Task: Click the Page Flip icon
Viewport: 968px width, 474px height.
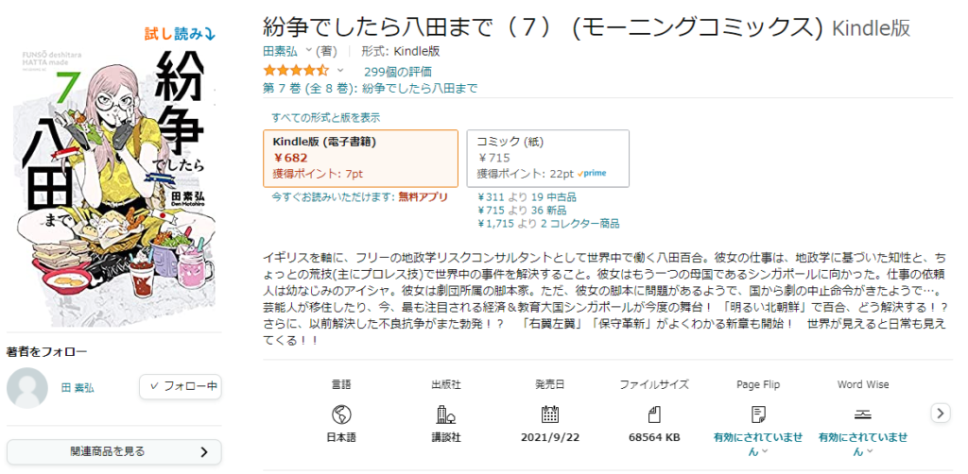Action: coord(758,415)
